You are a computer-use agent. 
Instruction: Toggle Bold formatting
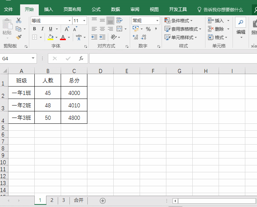coord(34,29)
